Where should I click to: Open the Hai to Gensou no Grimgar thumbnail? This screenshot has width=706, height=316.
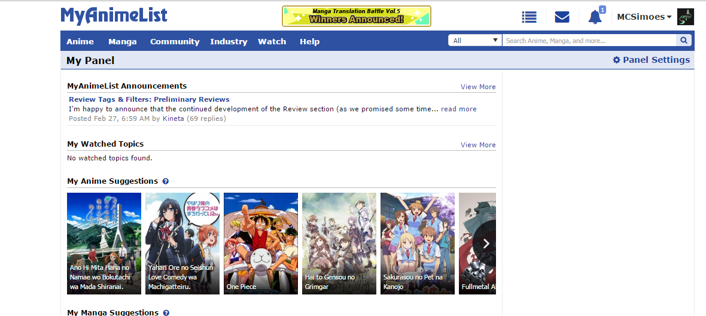[x=339, y=244]
